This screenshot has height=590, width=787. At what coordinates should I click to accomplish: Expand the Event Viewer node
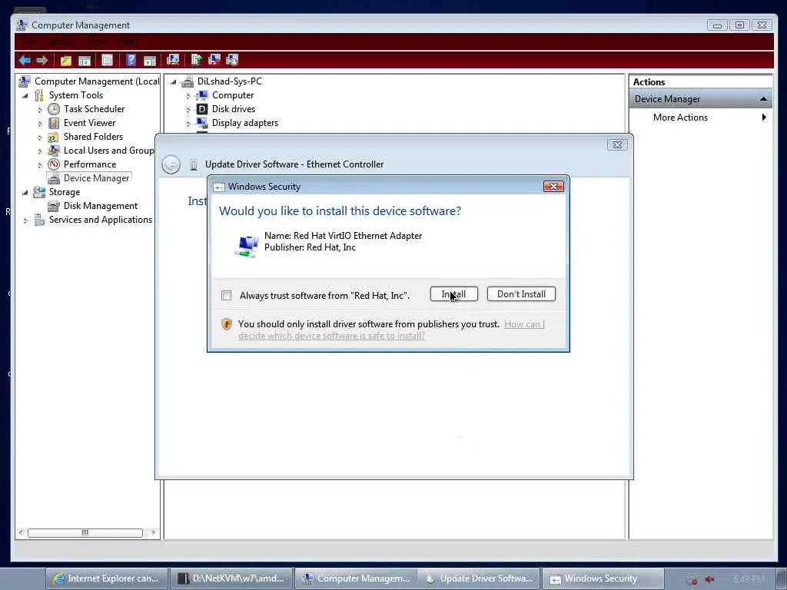pyautogui.click(x=40, y=124)
